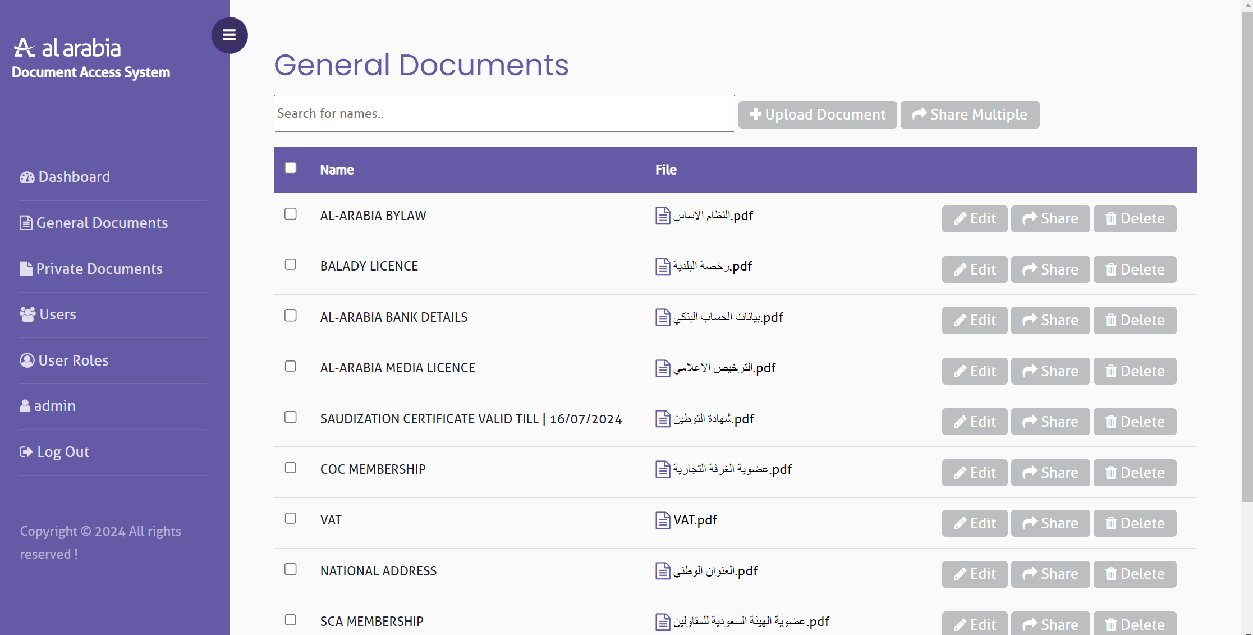1253x635 pixels.
Task: Click the User Roles profile icon
Action: (x=27, y=360)
